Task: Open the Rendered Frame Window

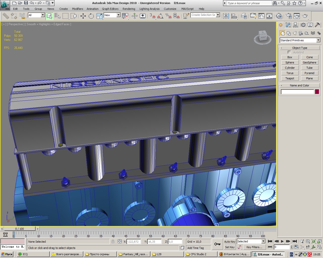Action: point(297,16)
